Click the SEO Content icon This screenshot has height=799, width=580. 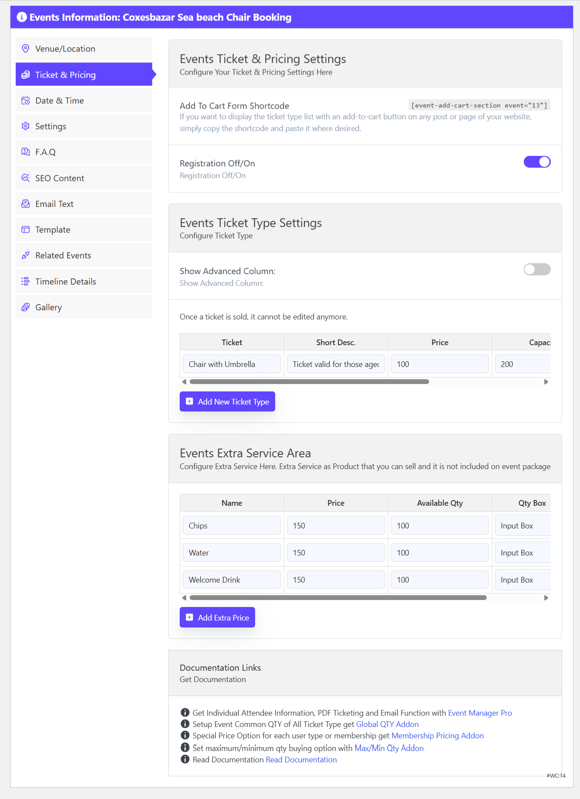[26, 178]
